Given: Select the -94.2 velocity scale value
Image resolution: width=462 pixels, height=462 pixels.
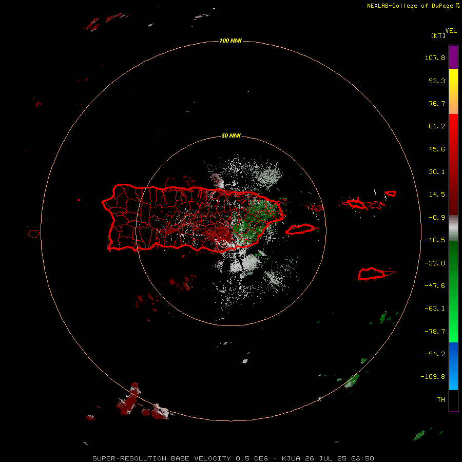Looking at the screenshot, I should (435, 354).
